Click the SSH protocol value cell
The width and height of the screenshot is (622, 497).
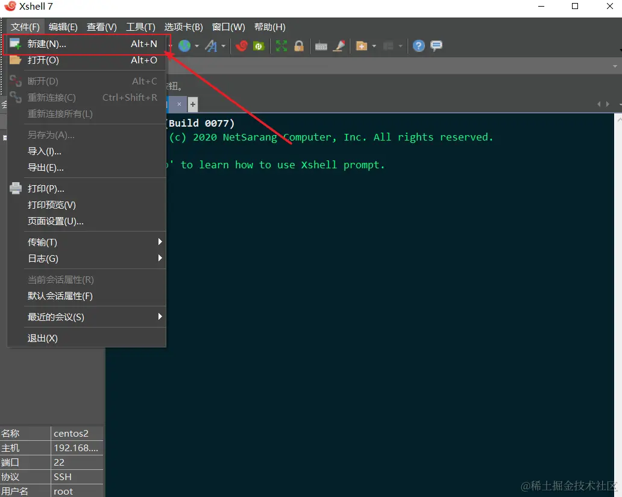77,476
